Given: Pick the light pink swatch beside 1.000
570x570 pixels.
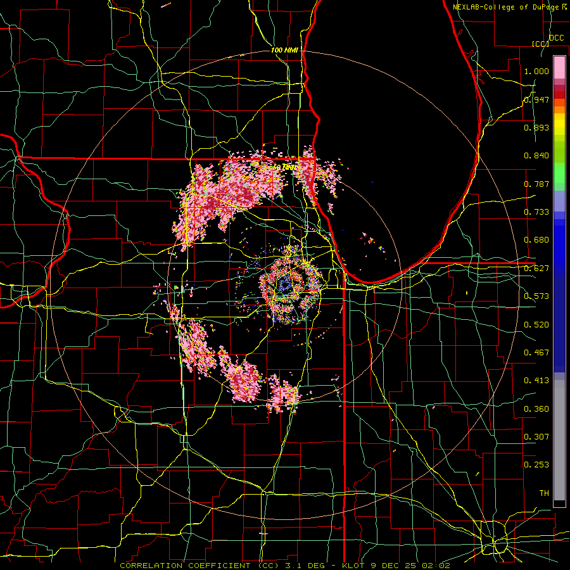Looking at the screenshot, I should tap(559, 67).
